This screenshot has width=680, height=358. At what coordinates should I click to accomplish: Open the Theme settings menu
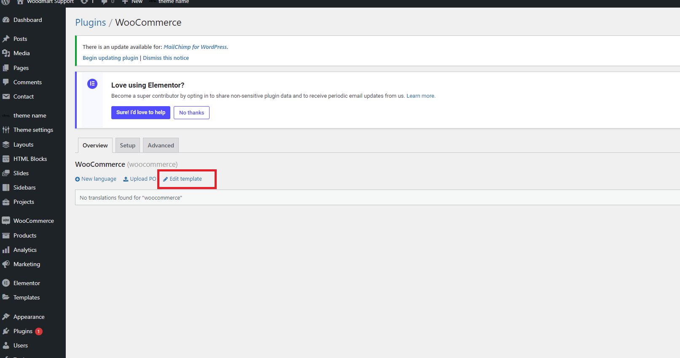33,130
